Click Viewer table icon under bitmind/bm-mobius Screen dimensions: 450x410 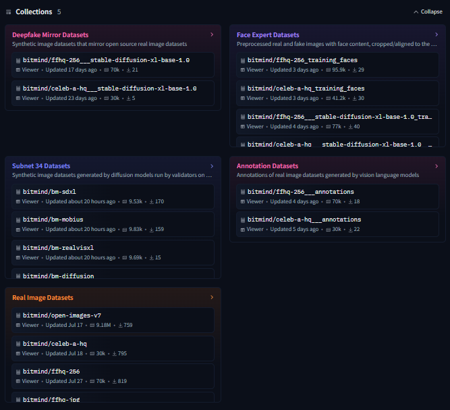pyautogui.click(x=18, y=230)
